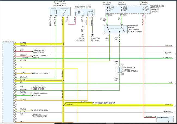Select RED label at pin 4

point(21,50)
